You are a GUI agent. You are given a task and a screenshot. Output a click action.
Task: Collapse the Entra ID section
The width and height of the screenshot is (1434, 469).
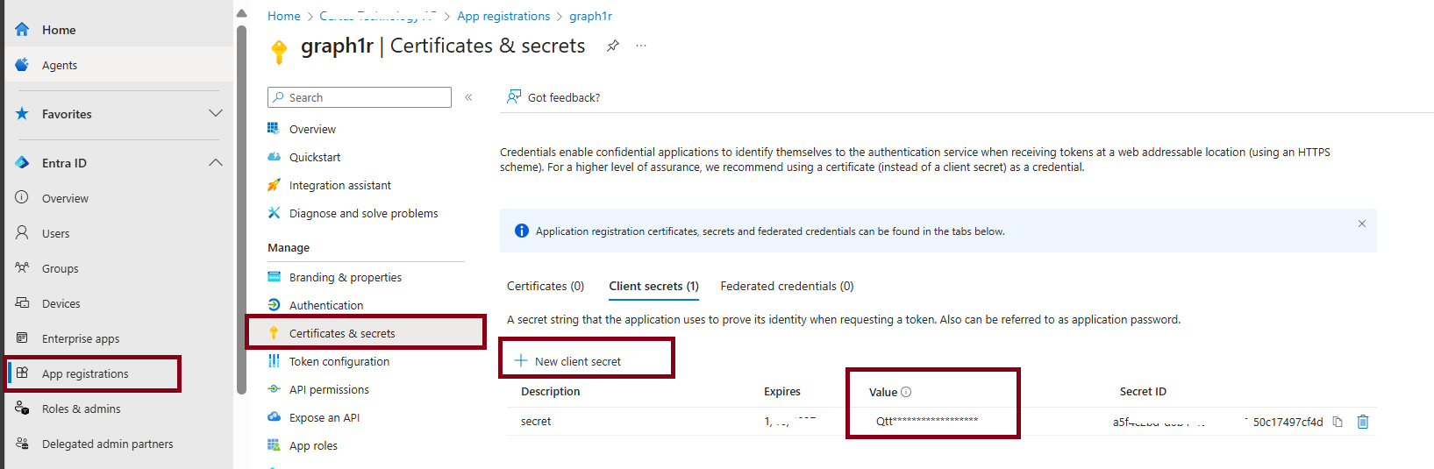coord(216,163)
